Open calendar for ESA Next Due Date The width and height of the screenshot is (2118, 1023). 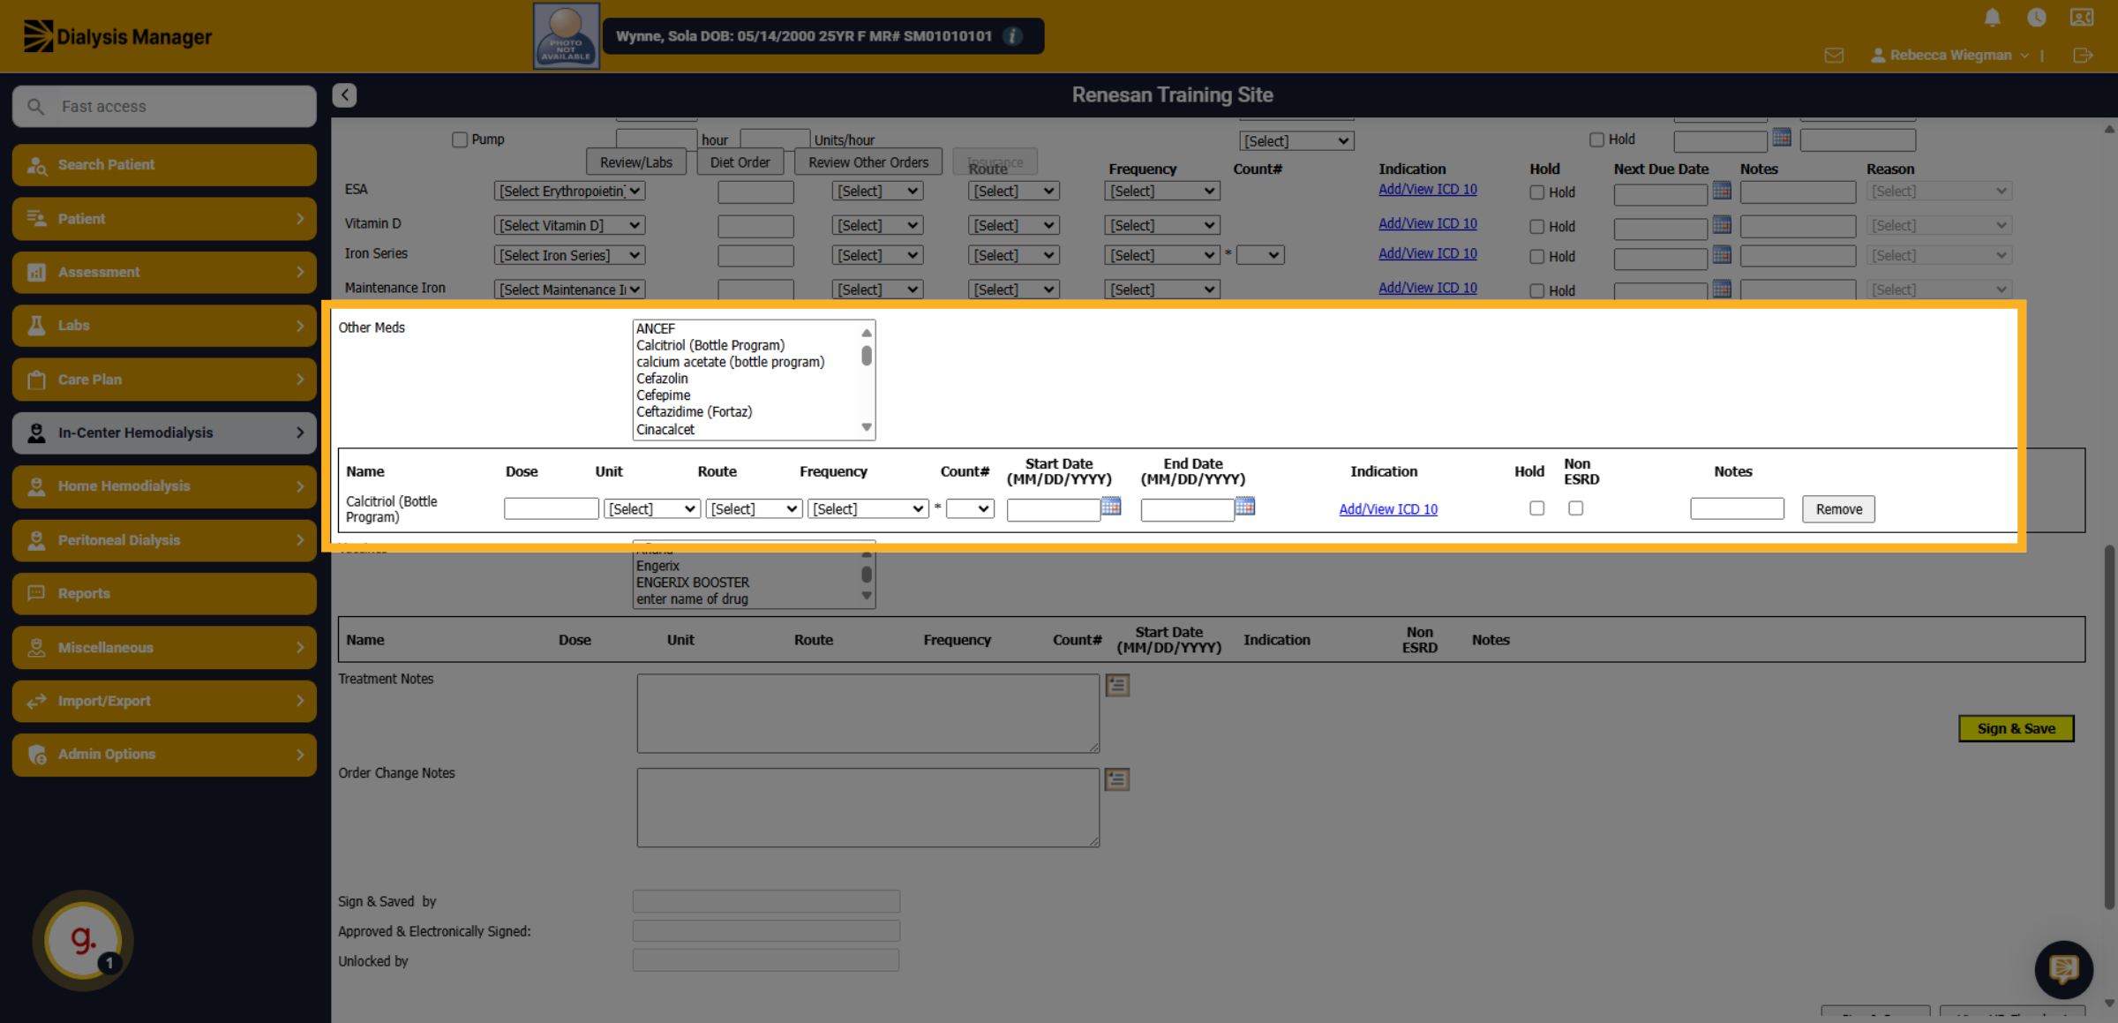1722,191
